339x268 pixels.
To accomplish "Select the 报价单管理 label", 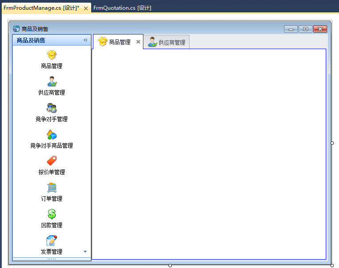I will click(x=52, y=172).
